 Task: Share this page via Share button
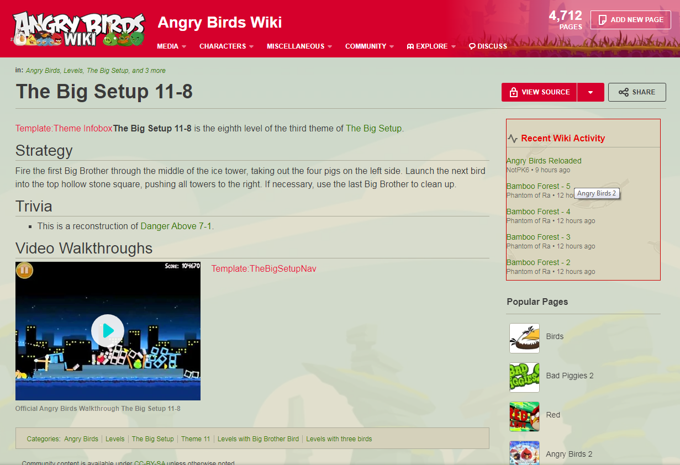pos(637,92)
